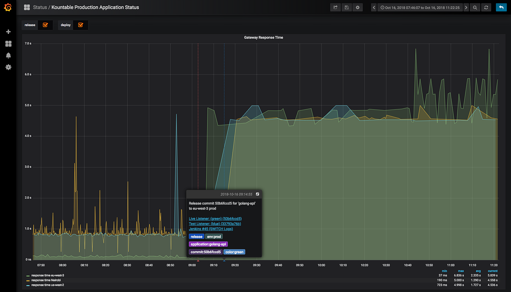
Task: Go back using the blue arrow button
Action: (501, 8)
